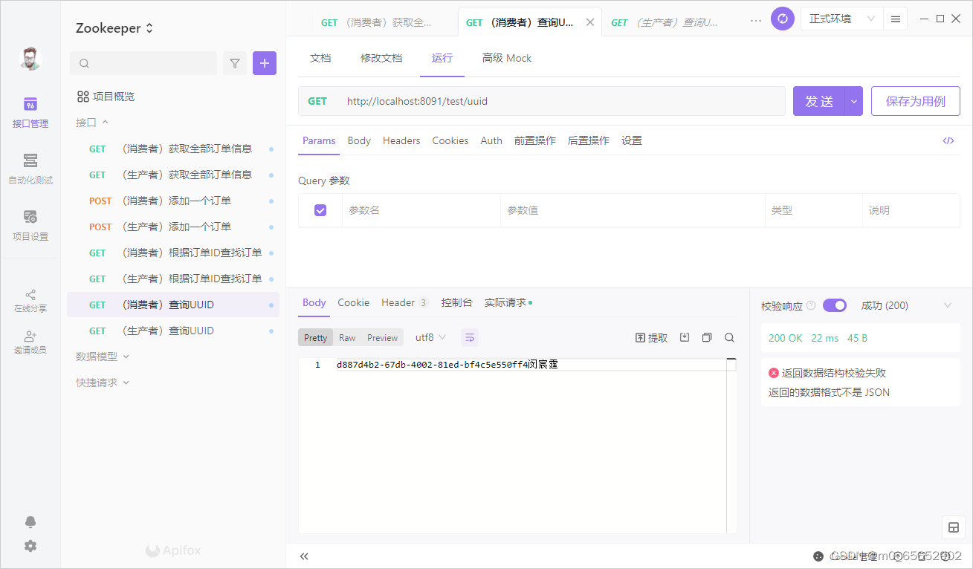Open the 项目设置 sidebar section
The width and height of the screenshot is (973, 569).
pyautogui.click(x=30, y=226)
